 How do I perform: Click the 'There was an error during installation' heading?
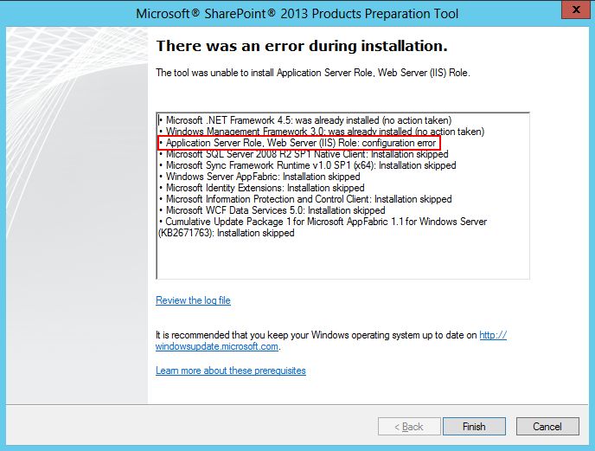(302, 46)
